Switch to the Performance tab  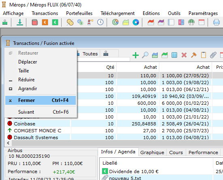(x=203, y=152)
